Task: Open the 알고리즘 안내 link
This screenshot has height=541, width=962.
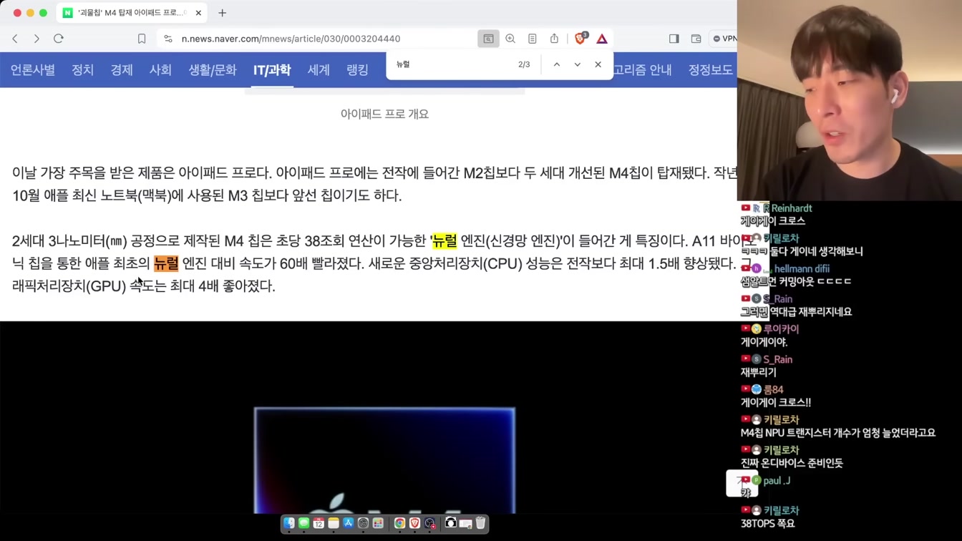Action: pos(642,70)
